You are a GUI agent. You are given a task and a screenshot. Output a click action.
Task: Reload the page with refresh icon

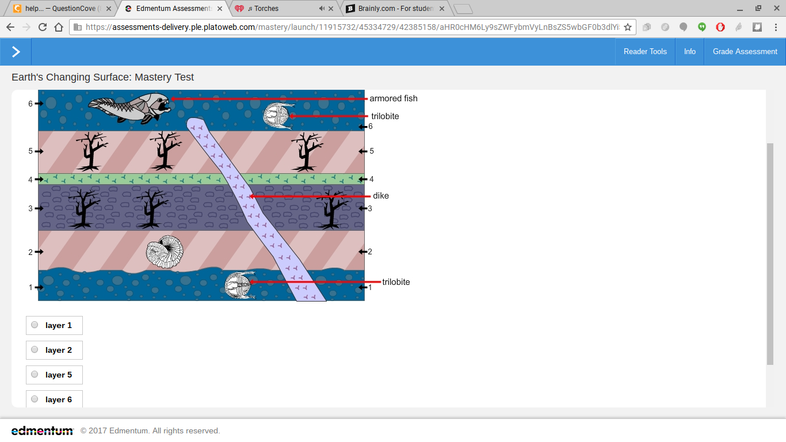point(43,27)
